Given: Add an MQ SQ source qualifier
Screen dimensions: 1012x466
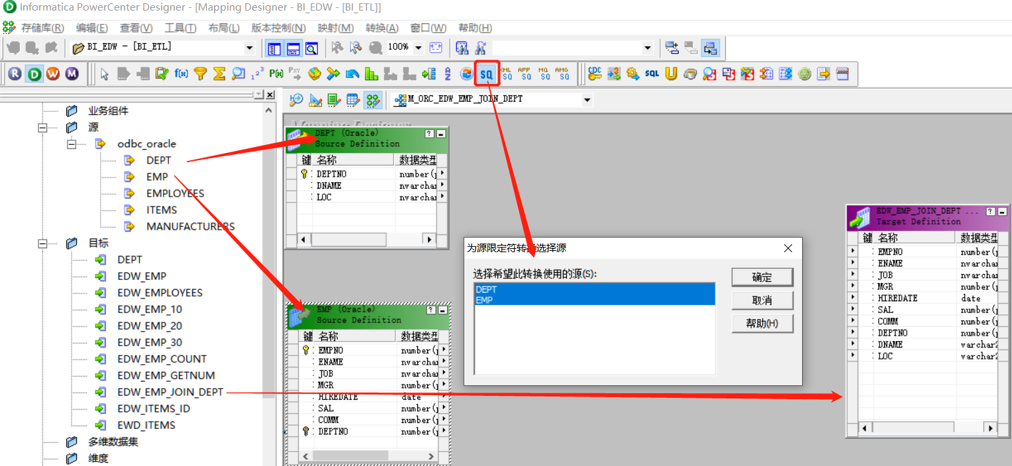Looking at the screenshot, I should click(544, 74).
